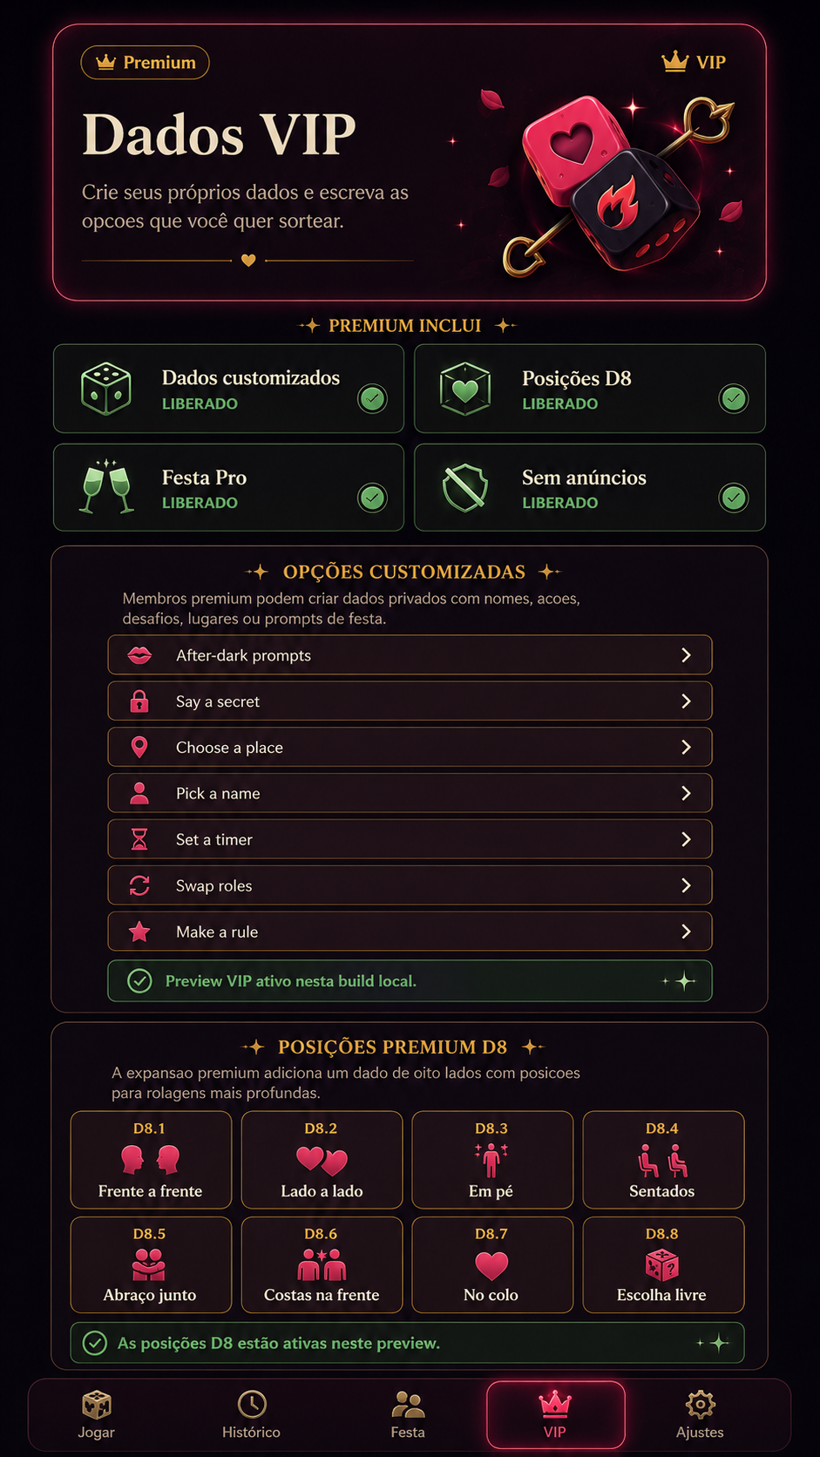820x1457 pixels.
Task: Switch to the Jogar tab
Action: 97,1415
